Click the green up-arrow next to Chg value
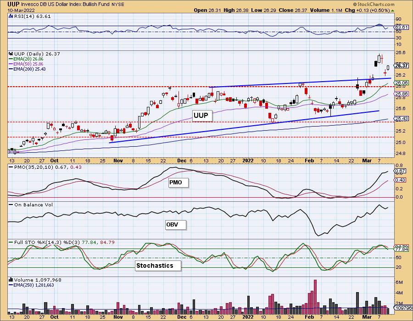The width and height of the screenshot is (413, 321). pos(392,11)
